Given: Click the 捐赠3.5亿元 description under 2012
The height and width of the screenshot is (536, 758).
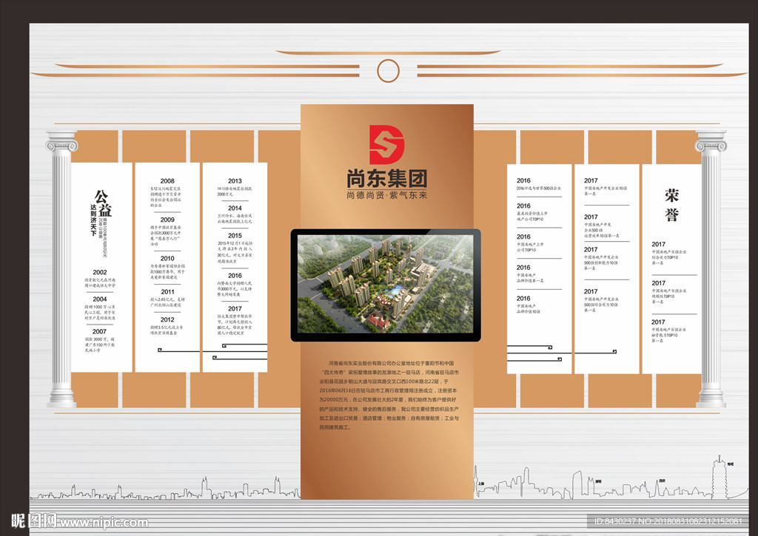Looking at the screenshot, I should tap(166, 330).
